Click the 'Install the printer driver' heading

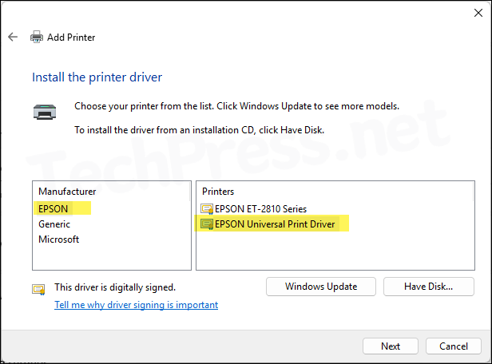[x=97, y=77]
